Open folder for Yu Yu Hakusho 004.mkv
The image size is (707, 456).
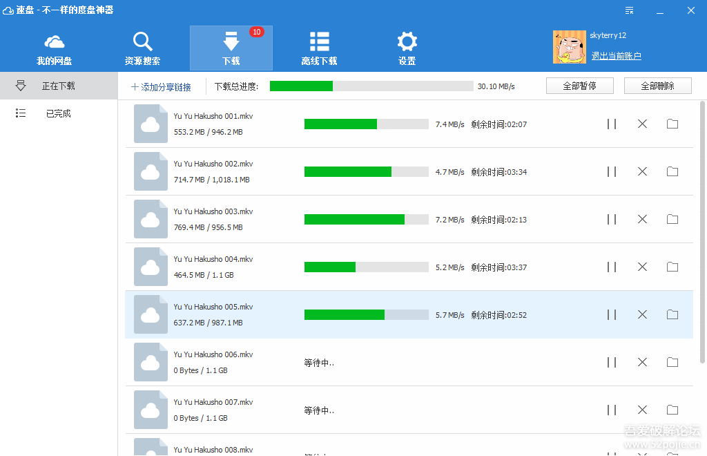click(x=672, y=267)
